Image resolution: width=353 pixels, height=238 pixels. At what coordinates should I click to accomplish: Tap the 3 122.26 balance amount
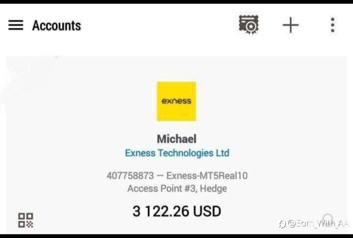coord(161,211)
